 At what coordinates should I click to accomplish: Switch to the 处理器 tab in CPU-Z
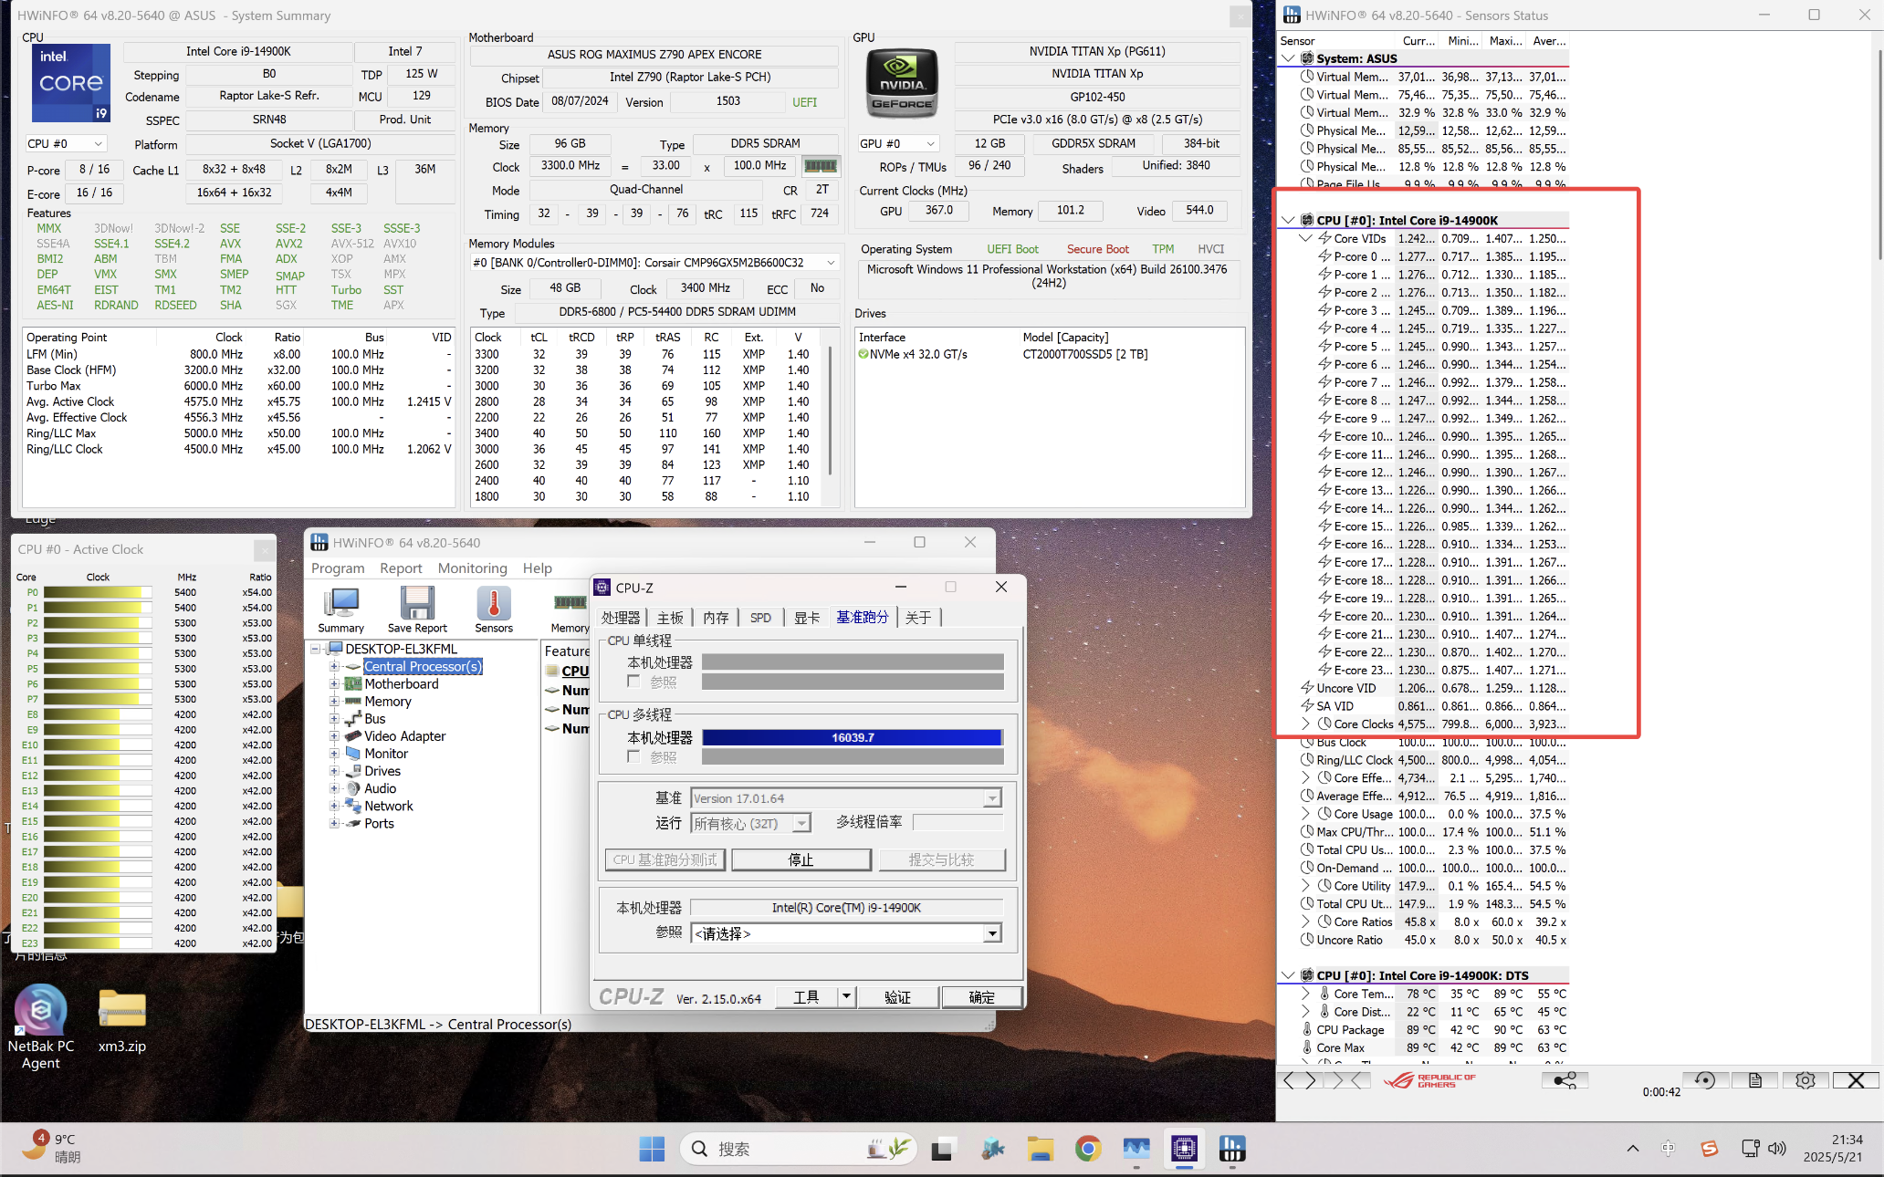pos(621,618)
